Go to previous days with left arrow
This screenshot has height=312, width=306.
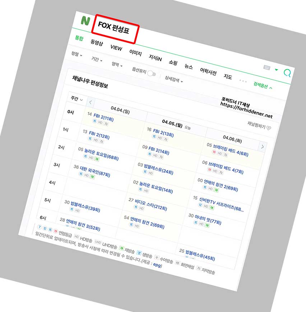click(91, 102)
